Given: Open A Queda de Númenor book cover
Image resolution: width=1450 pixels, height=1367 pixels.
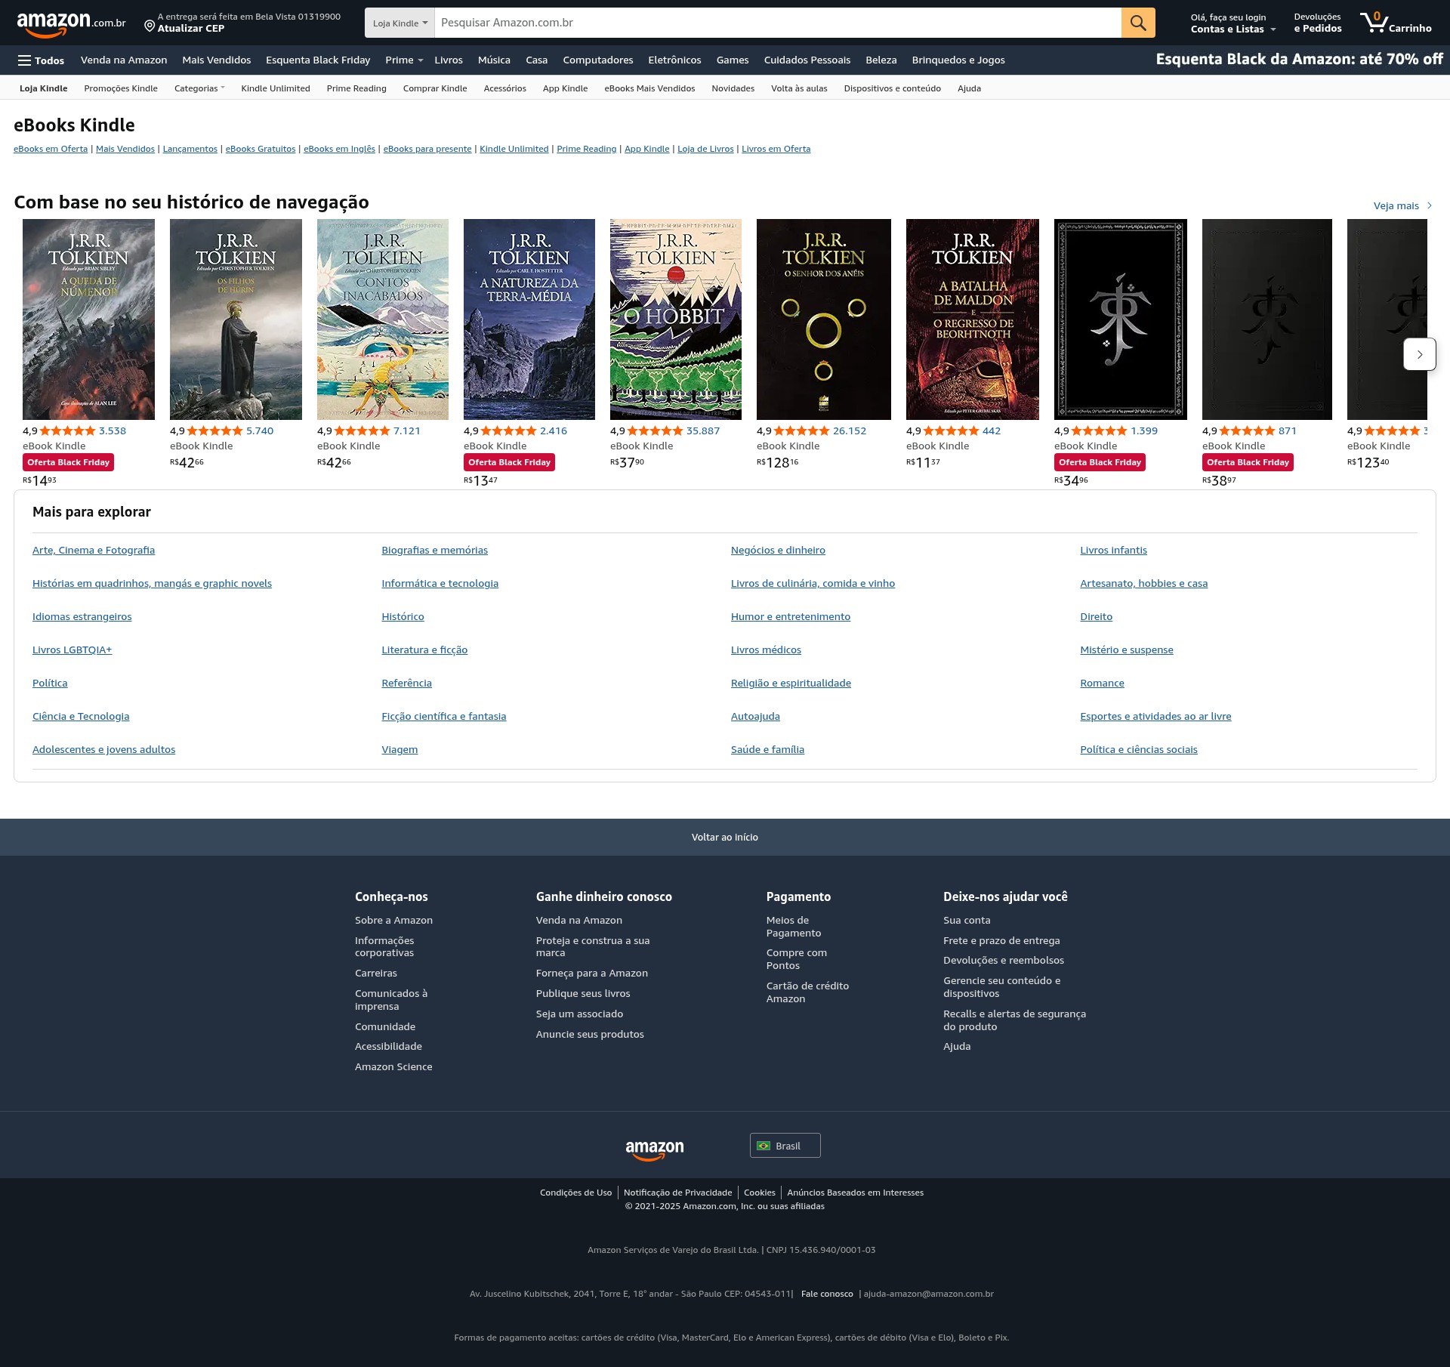Looking at the screenshot, I should [88, 319].
